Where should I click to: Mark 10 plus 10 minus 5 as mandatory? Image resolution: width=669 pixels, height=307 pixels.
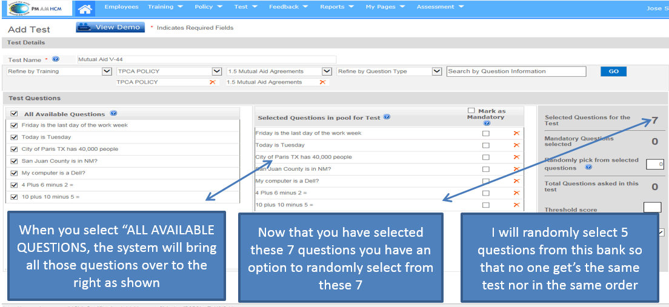coord(485,205)
